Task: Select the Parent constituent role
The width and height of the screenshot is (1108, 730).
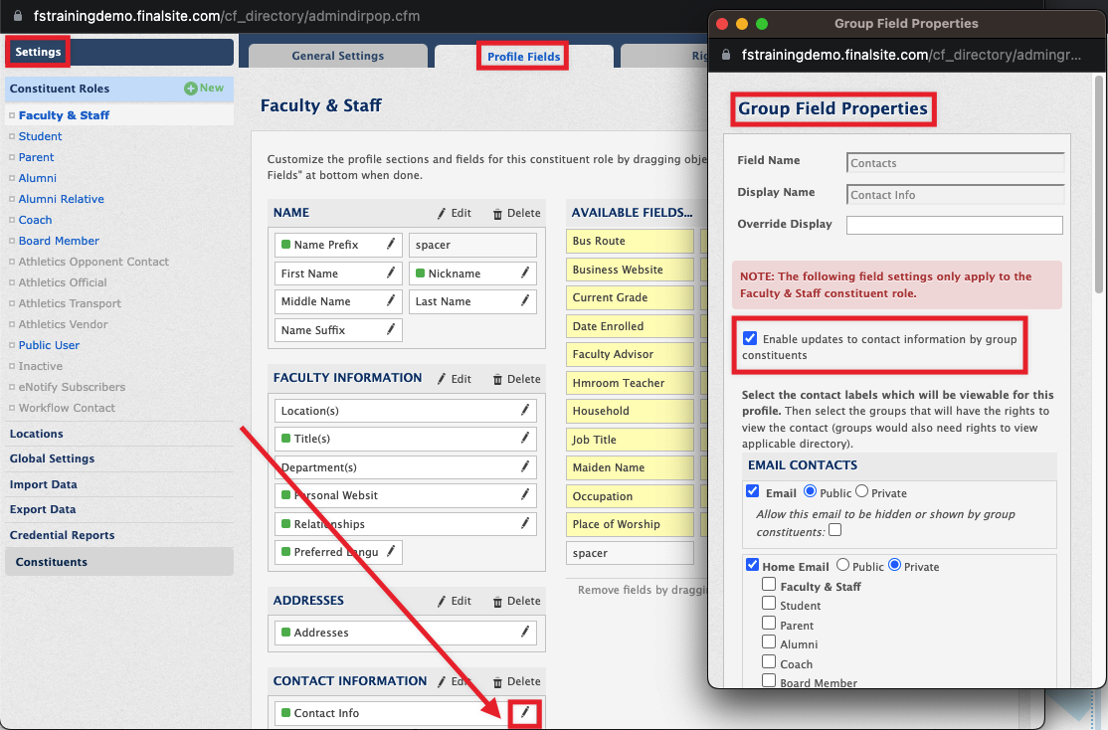Action: click(36, 157)
